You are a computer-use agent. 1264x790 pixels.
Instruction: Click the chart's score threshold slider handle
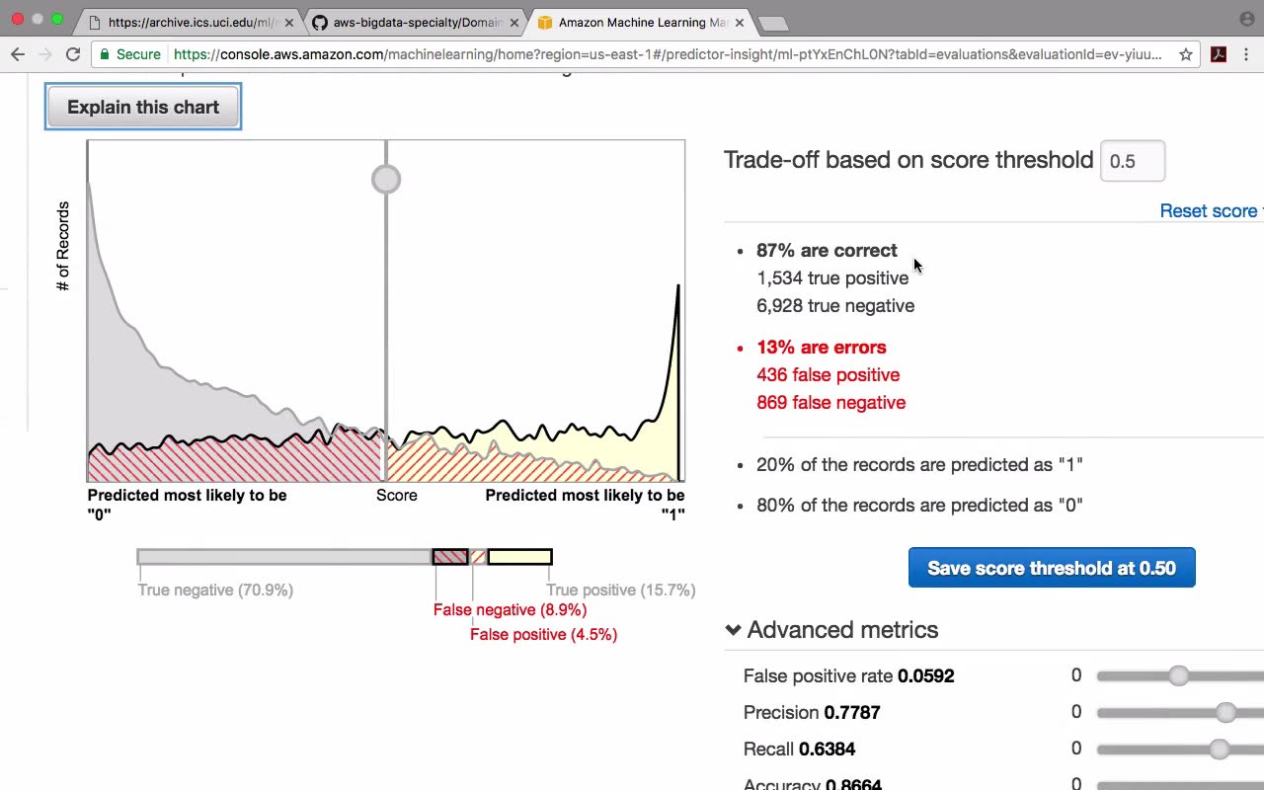(386, 179)
